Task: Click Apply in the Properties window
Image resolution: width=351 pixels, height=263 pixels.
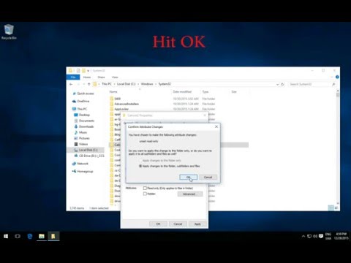Action: pyautogui.click(x=197, y=224)
